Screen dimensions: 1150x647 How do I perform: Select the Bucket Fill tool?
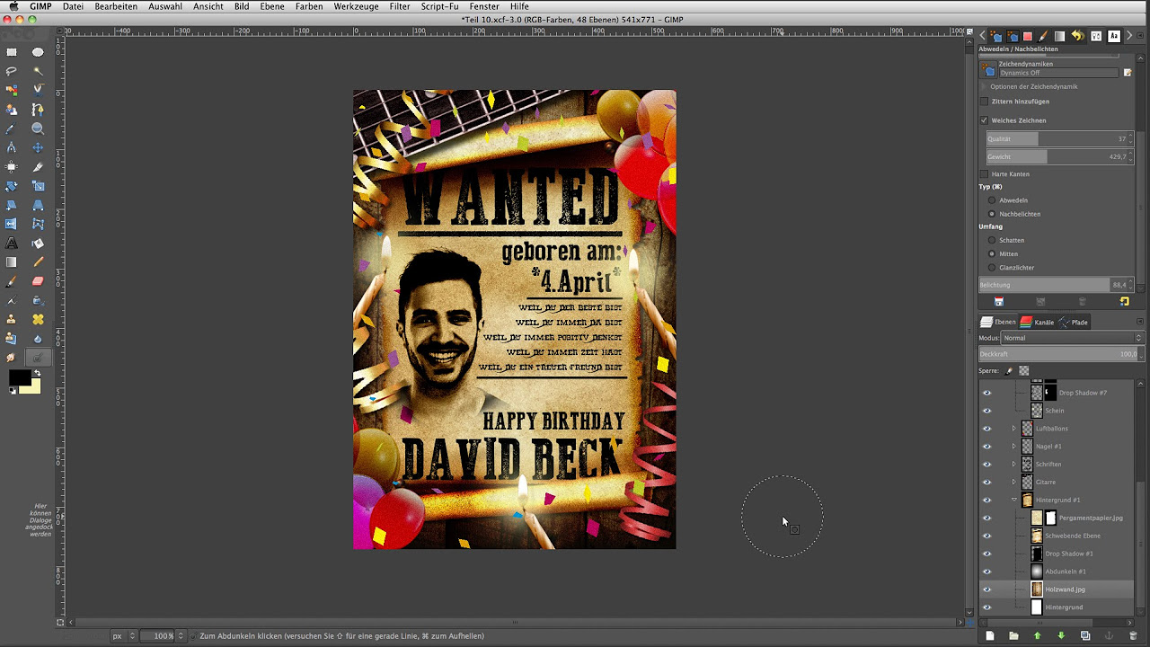pyautogui.click(x=38, y=243)
